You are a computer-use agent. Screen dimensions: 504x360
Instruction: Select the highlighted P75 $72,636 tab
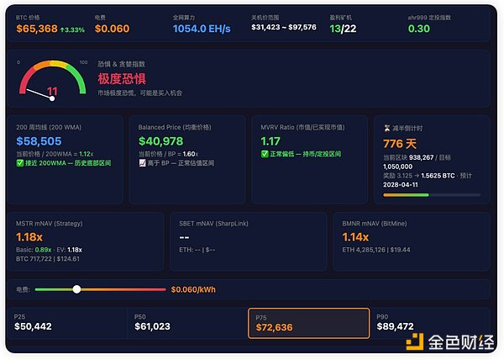tap(308, 322)
